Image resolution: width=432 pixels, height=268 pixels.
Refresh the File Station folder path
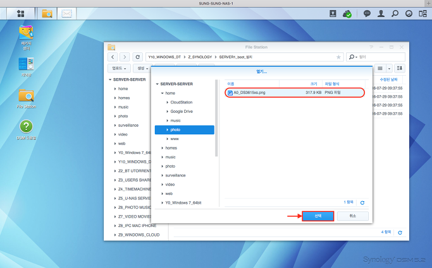[x=137, y=57]
